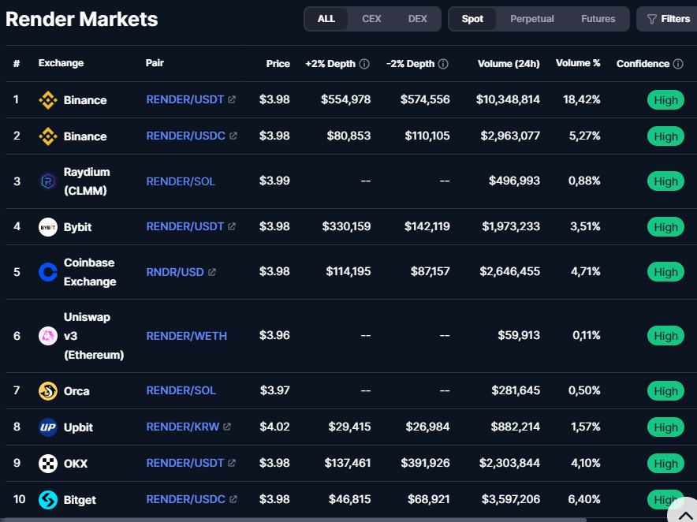697x522 pixels.
Task: Sort by the Volume (24h) column header
Action: point(509,64)
